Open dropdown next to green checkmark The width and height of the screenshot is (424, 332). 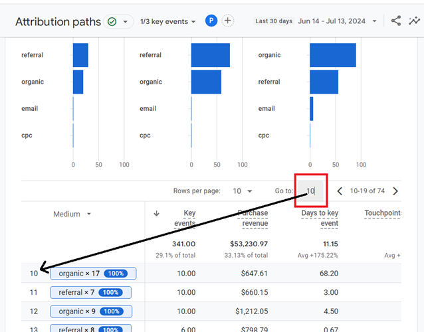click(125, 22)
